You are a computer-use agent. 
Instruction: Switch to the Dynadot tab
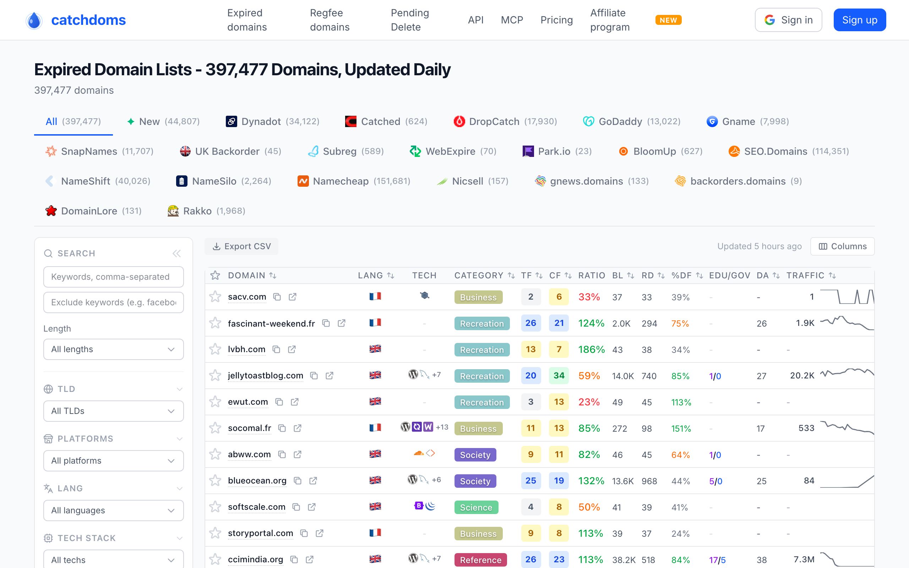(272, 122)
